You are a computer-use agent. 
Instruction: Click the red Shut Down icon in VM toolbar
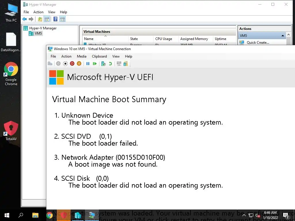(72, 64)
